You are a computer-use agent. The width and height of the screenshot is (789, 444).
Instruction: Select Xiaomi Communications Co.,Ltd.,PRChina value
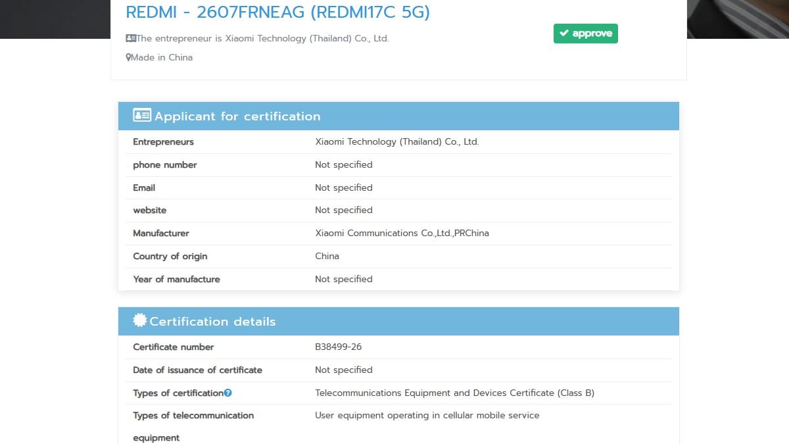pos(402,233)
